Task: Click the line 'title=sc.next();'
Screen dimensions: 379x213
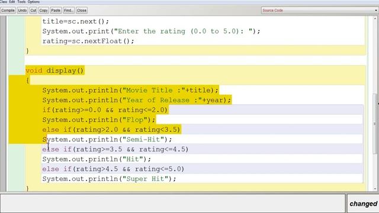Action: pyautogui.click(x=76, y=21)
